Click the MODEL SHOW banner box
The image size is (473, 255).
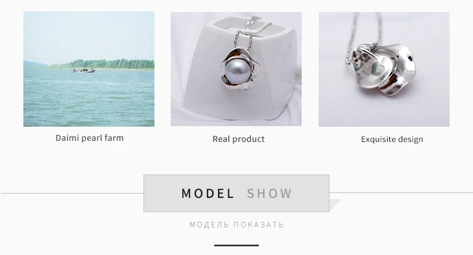pos(236,193)
